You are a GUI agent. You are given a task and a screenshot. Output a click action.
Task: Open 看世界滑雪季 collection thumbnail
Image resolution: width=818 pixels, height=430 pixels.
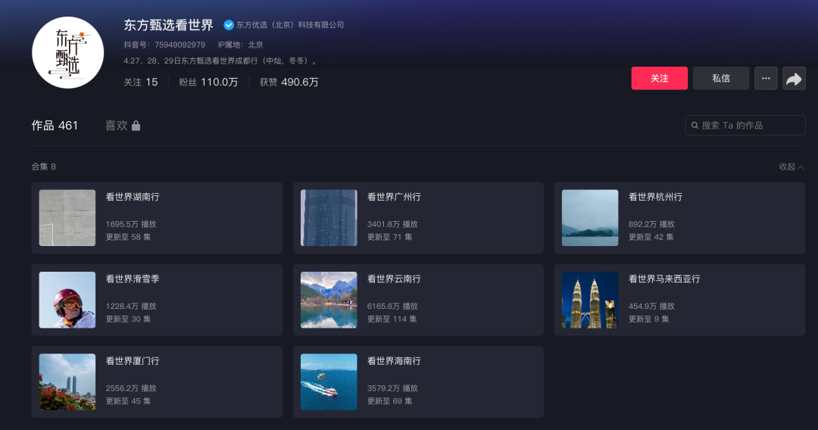click(x=67, y=300)
